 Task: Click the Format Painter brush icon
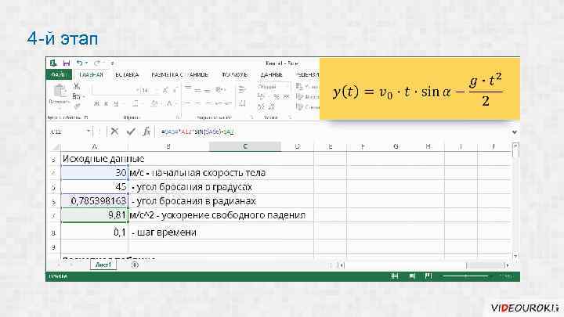tap(77, 106)
